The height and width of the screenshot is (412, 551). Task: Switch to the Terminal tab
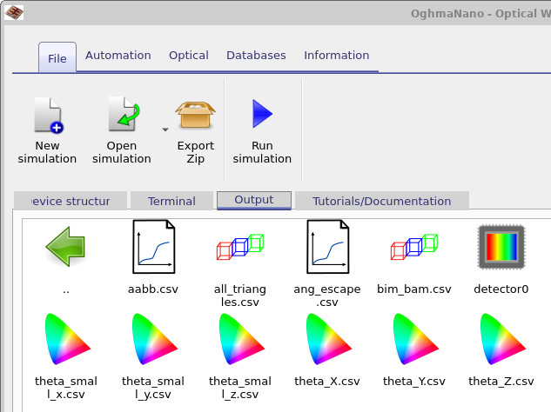[x=171, y=201]
